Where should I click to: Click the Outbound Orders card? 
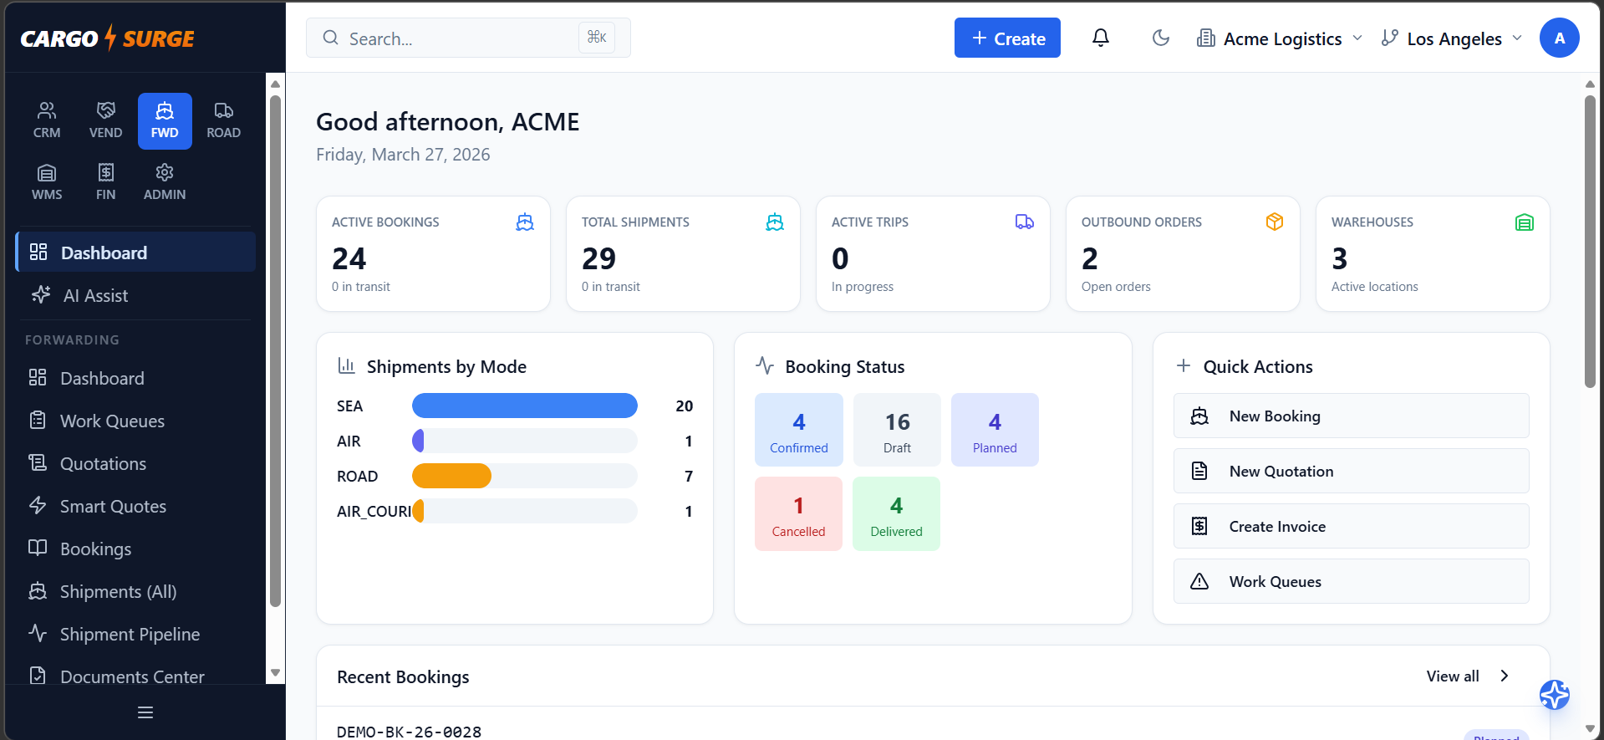[1183, 253]
